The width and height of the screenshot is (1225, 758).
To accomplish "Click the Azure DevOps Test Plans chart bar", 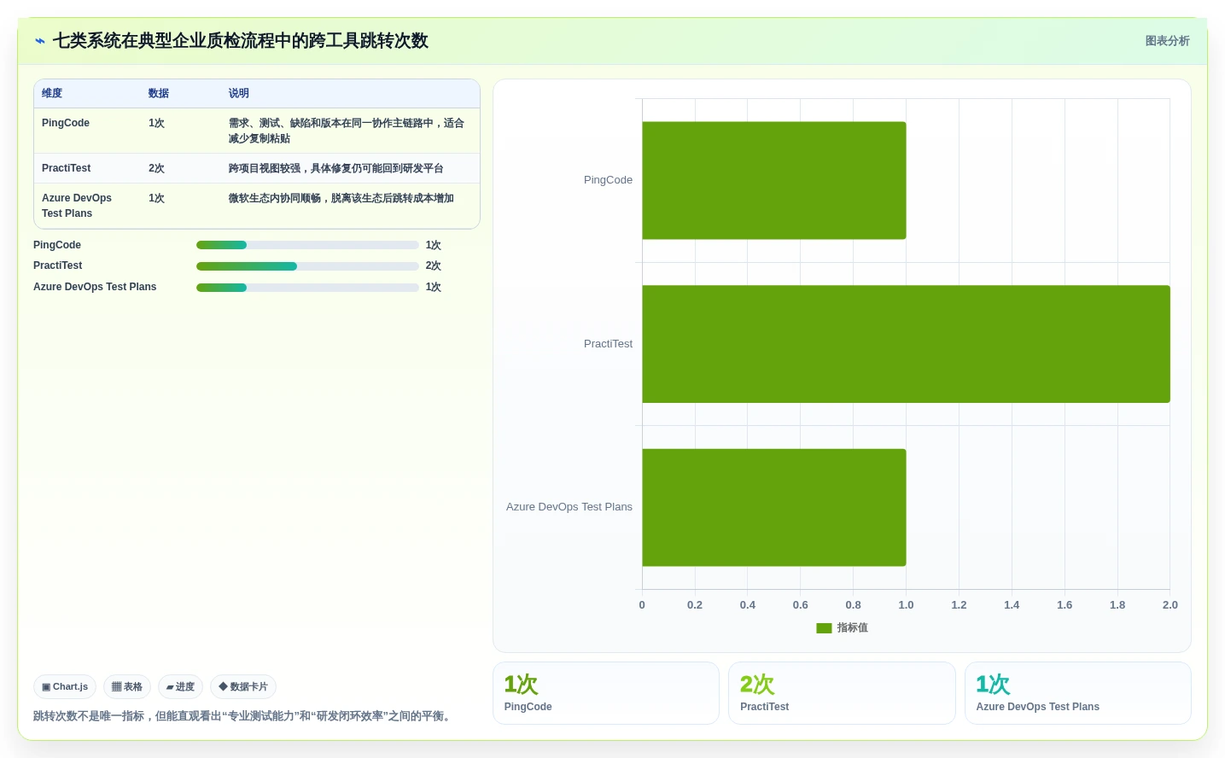I will coord(773,508).
